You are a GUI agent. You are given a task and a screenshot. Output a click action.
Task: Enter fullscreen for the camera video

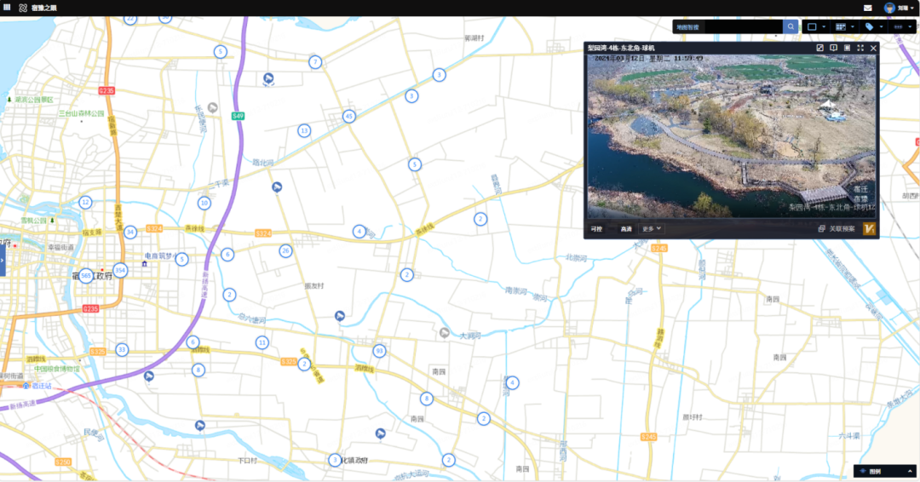tap(860, 49)
